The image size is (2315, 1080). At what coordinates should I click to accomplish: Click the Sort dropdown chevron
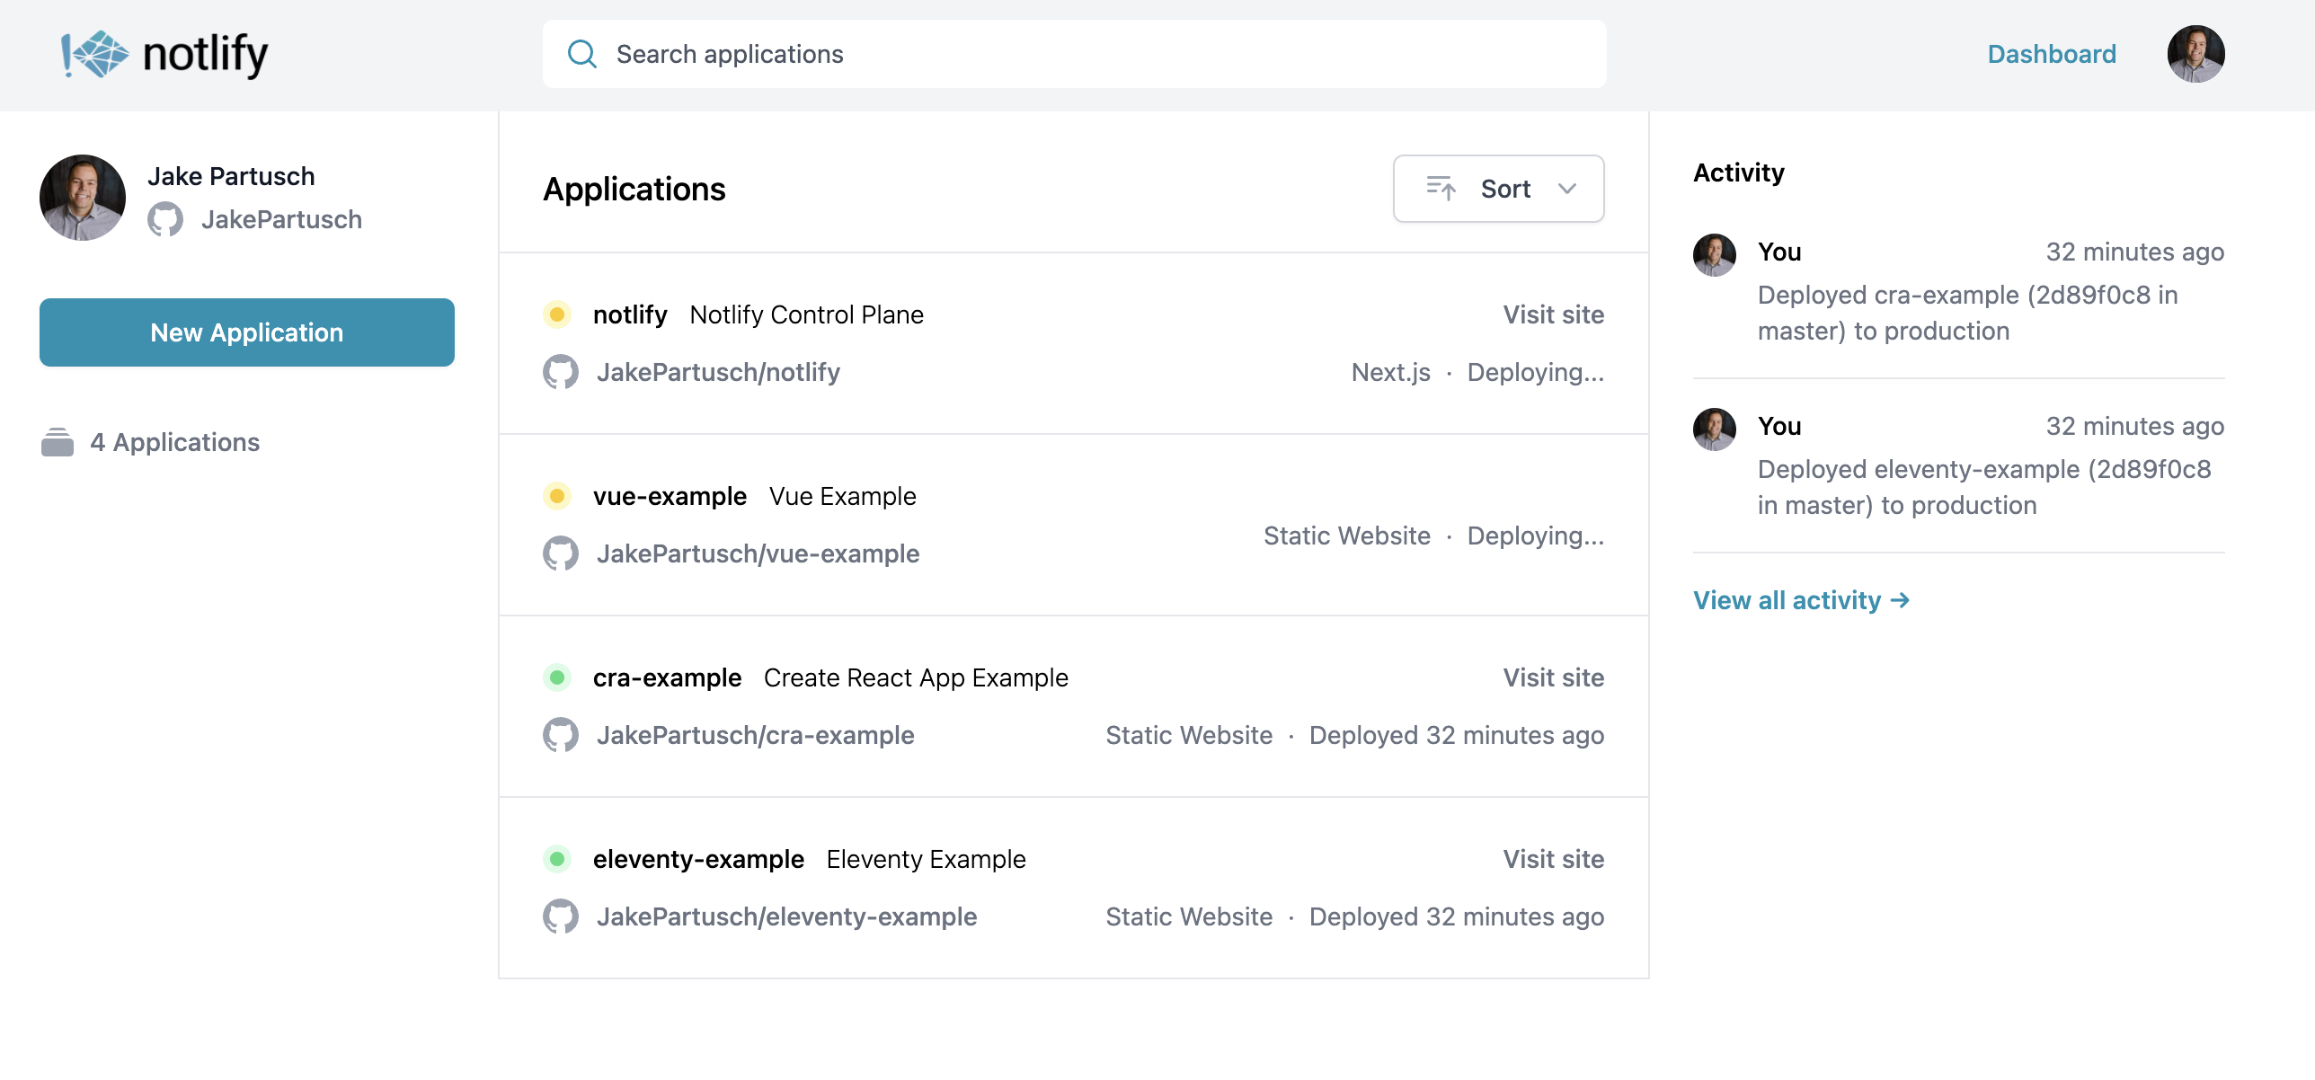point(1567,189)
